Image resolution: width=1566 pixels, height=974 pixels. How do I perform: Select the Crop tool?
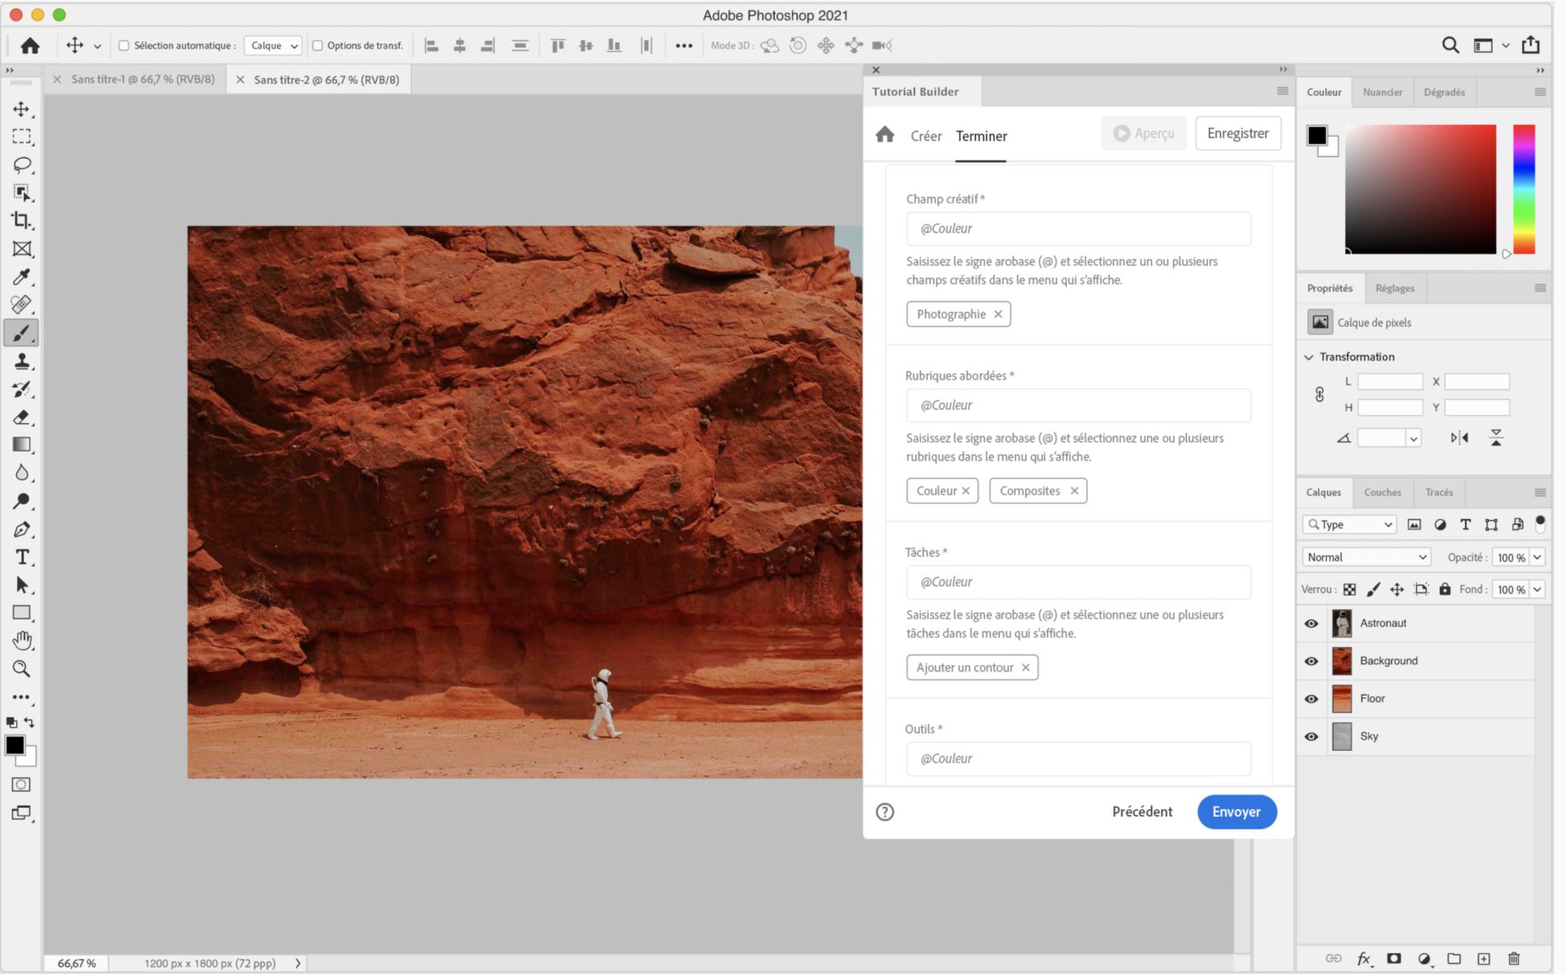click(21, 220)
